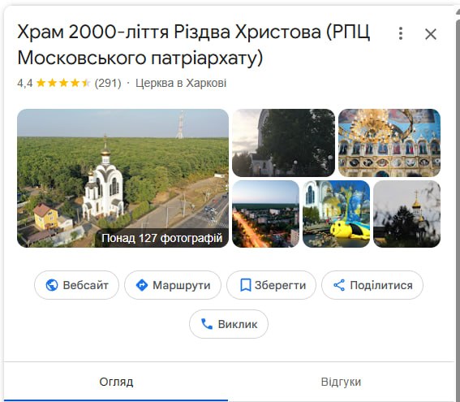Open the (291) reviews count link
The height and width of the screenshot is (402, 460).
(x=108, y=83)
